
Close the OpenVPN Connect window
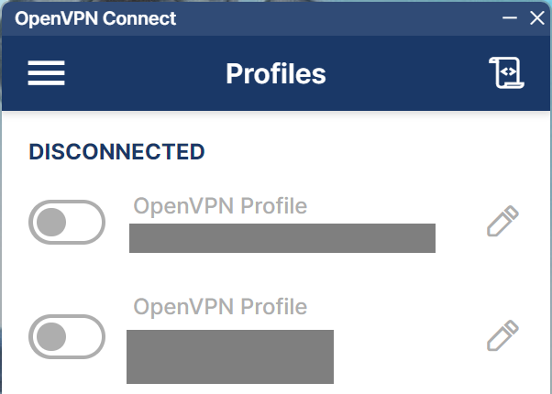coord(537,18)
